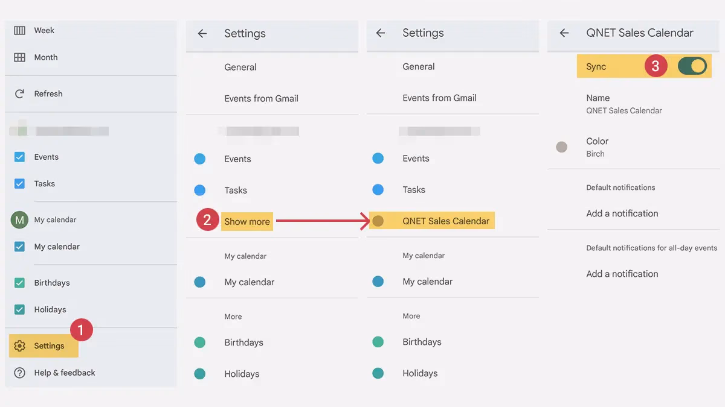Viewport: 725px width, 407px height.
Task: Click Events dot in third panel
Action: [378, 159]
